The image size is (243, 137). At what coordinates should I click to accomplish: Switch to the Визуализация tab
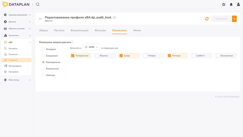click(x=80, y=30)
